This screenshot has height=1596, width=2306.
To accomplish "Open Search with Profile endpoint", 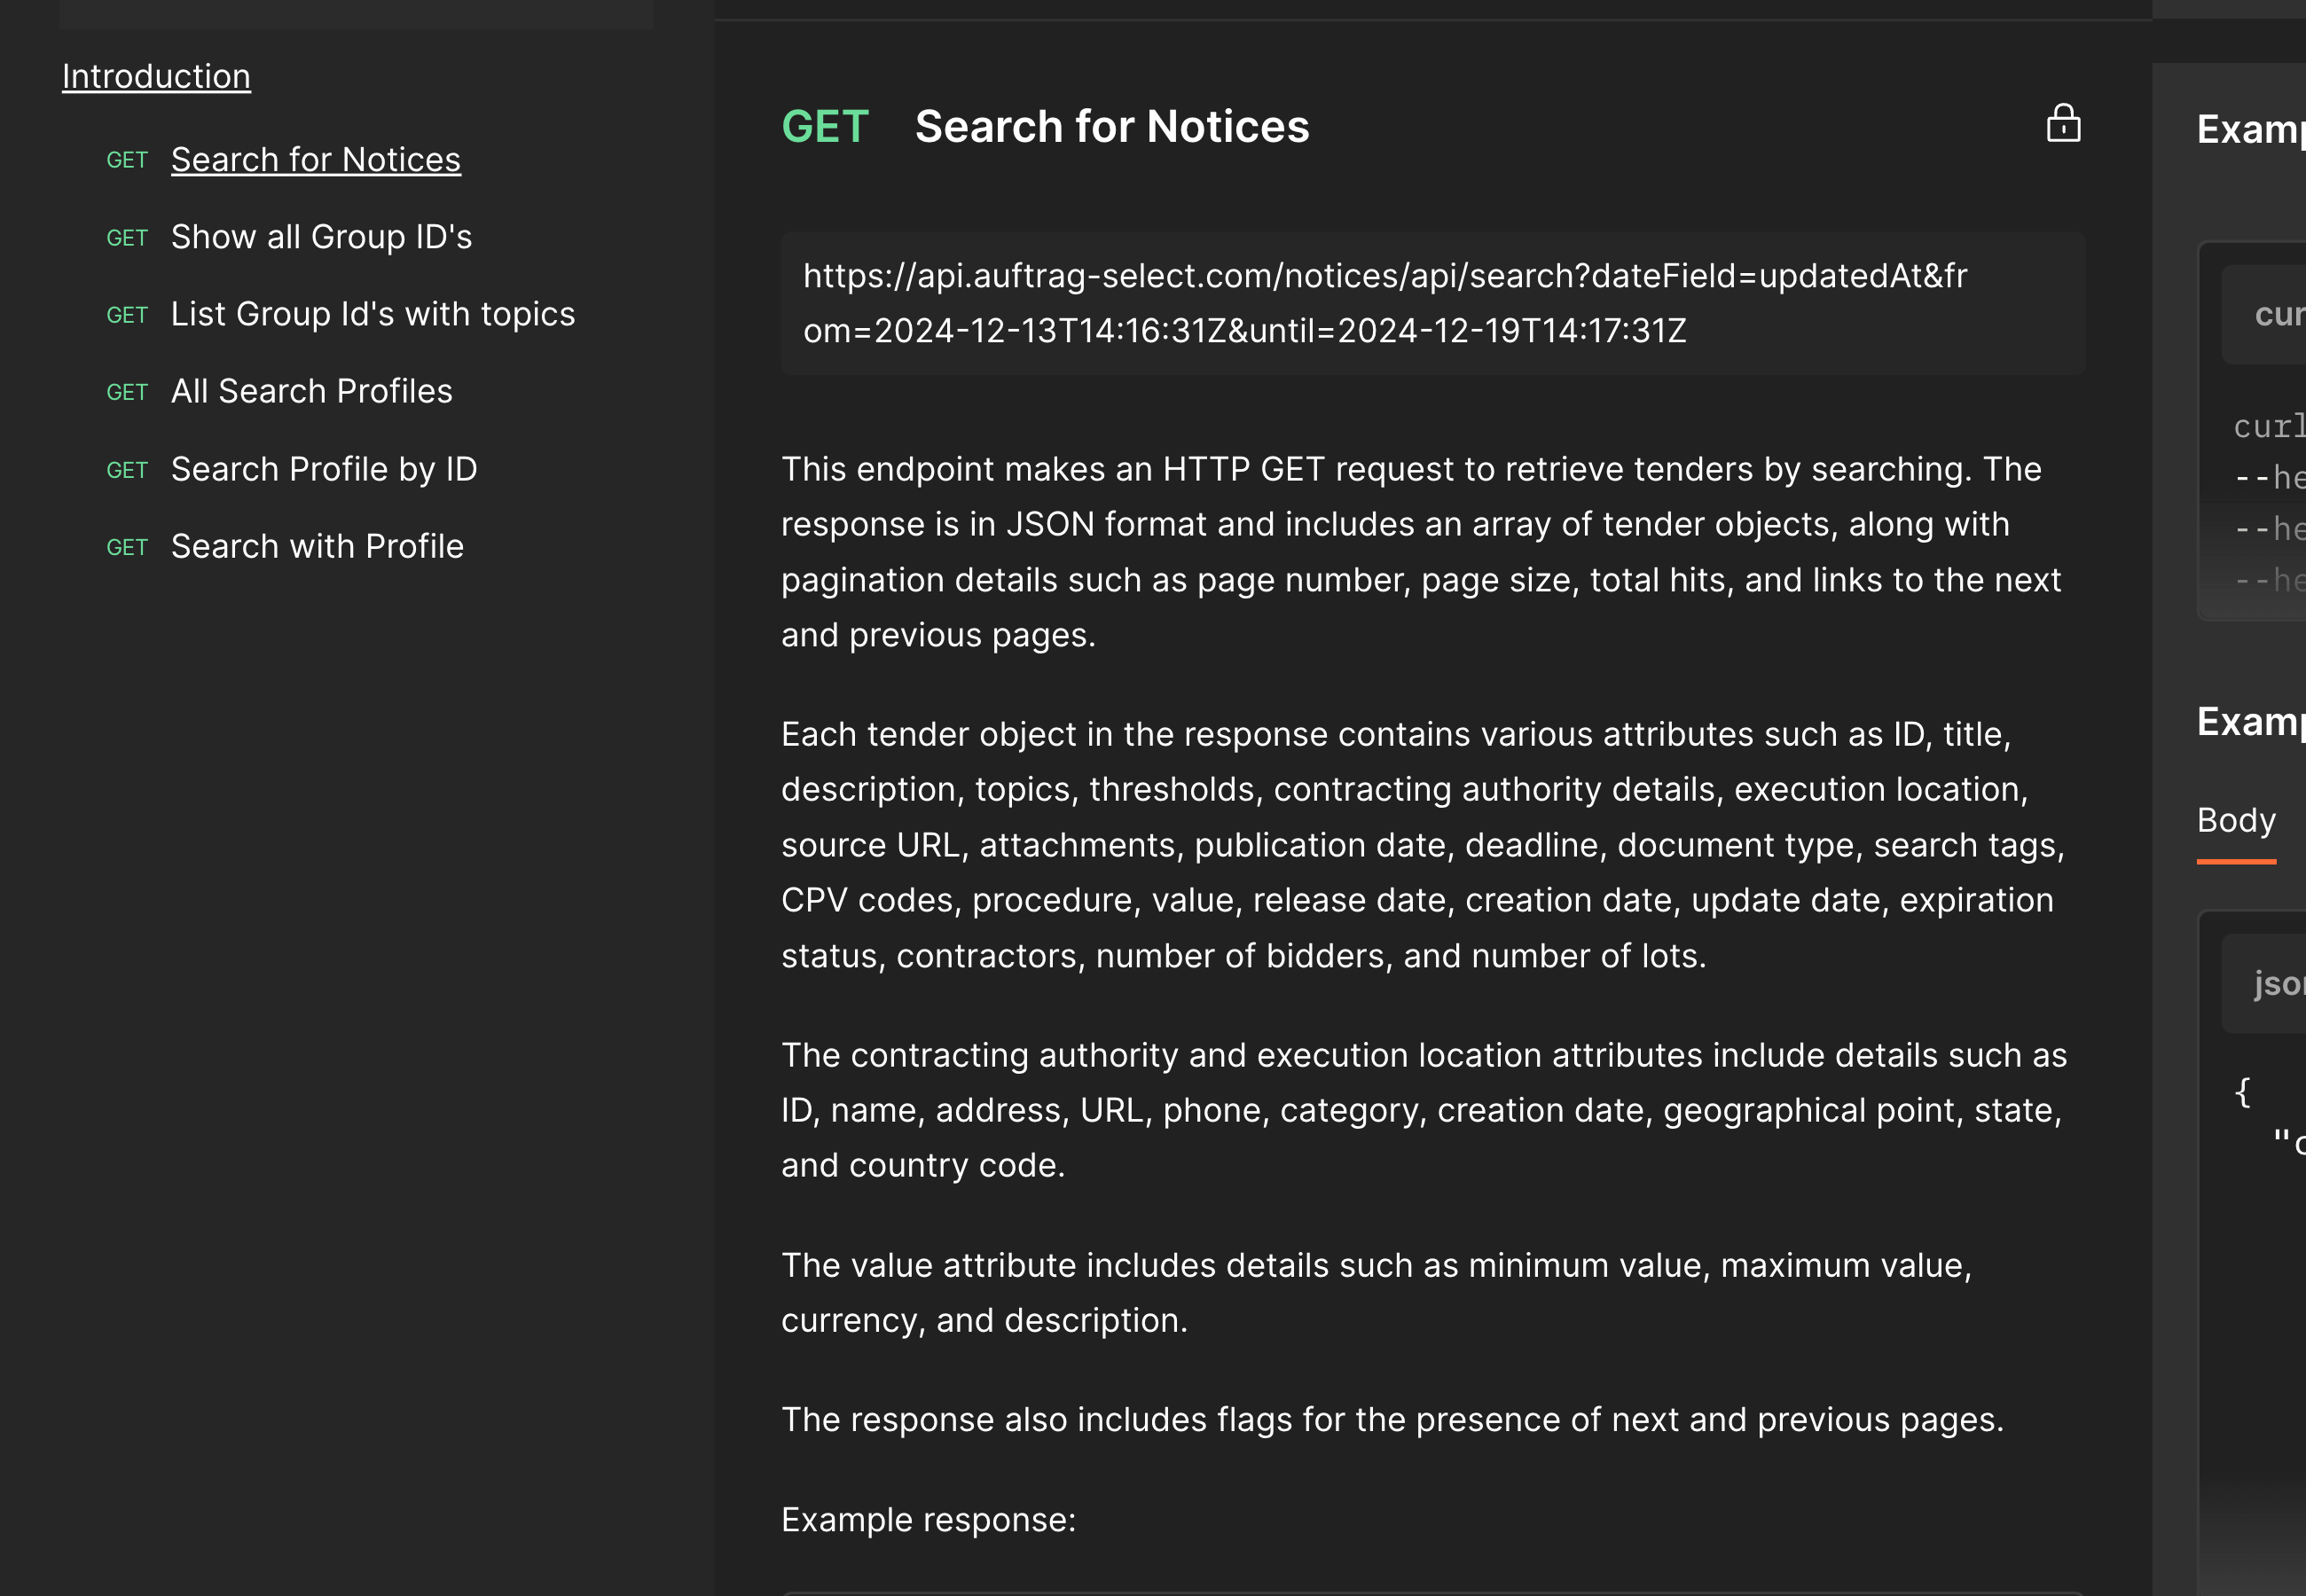I will coord(317,546).
